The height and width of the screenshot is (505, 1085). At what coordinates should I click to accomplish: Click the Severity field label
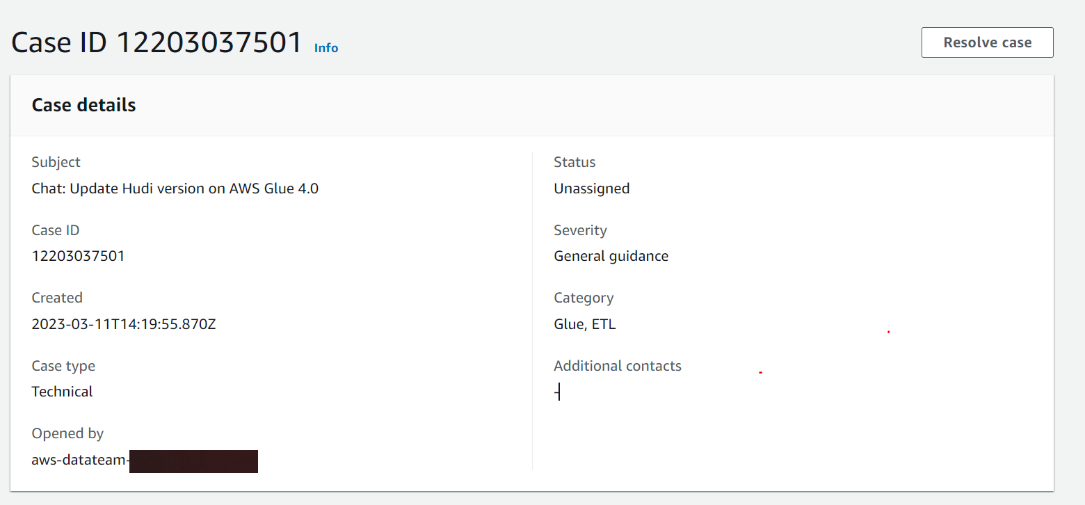tap(581, 230)
